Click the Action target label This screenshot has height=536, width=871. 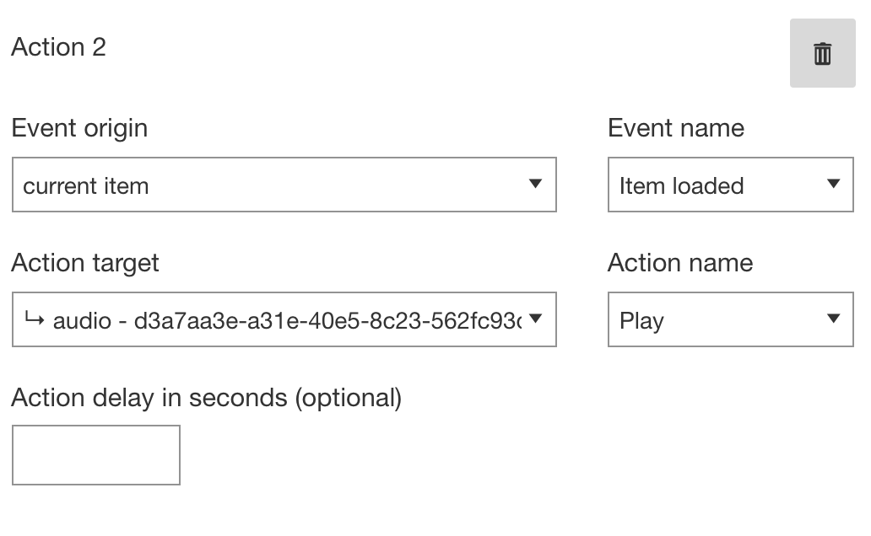tap(85, 263)
